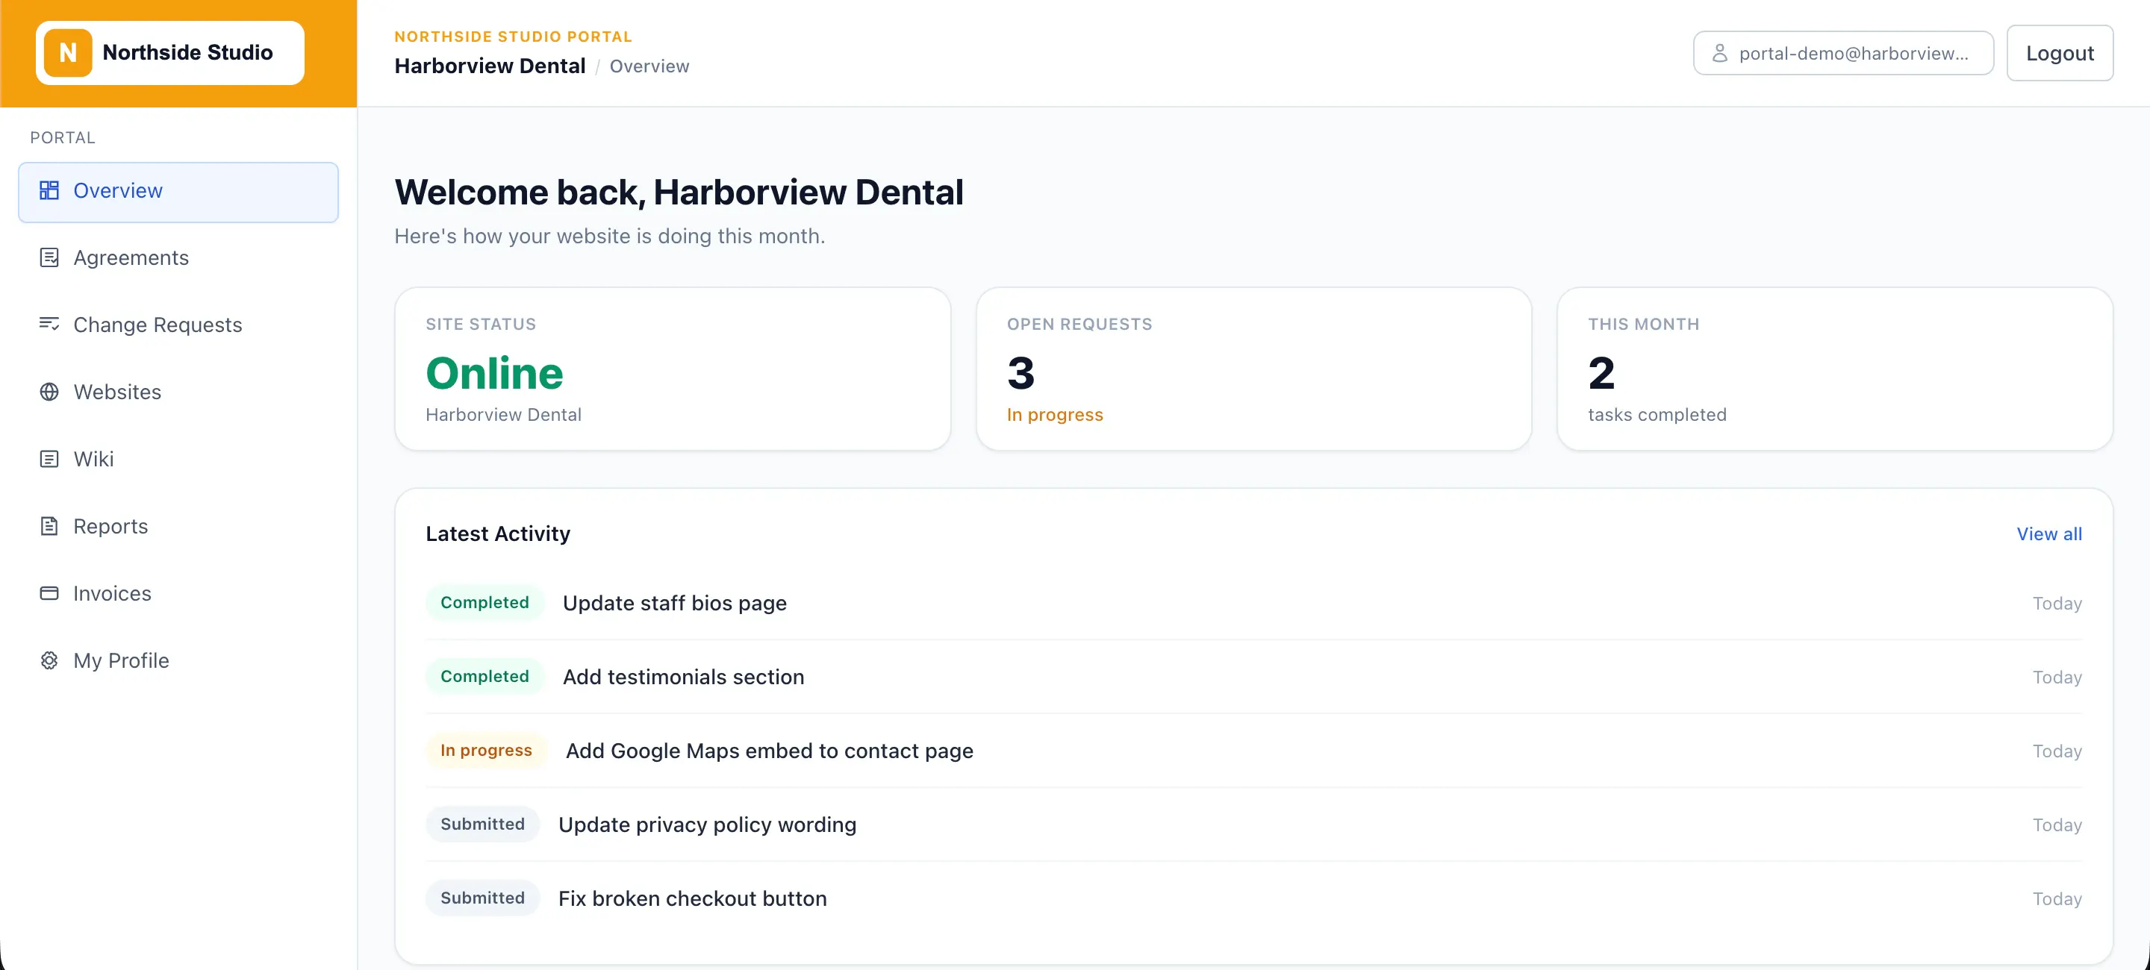The height and width of the screenshot is (970, 2150).
Task: Open the Reports page
Action: coord(178,526)
